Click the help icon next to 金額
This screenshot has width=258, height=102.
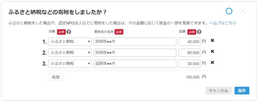tap(199, 32)
